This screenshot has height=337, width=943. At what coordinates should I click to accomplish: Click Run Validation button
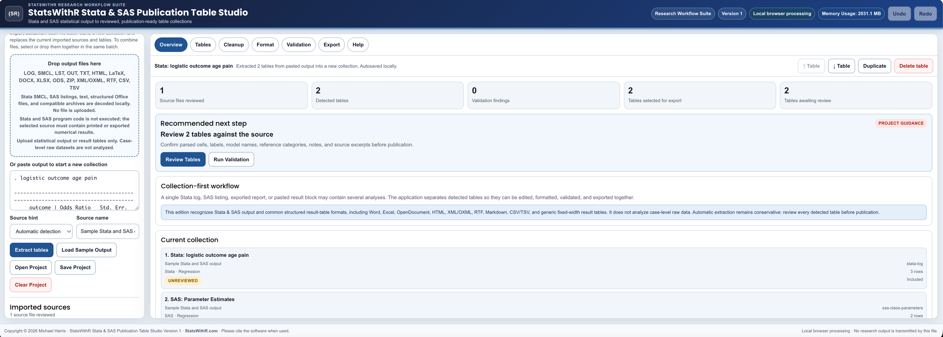[x=231, y=159]
